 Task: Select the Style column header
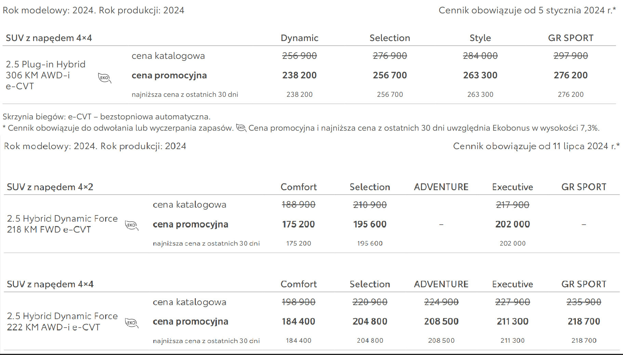(x=480, y=38)
